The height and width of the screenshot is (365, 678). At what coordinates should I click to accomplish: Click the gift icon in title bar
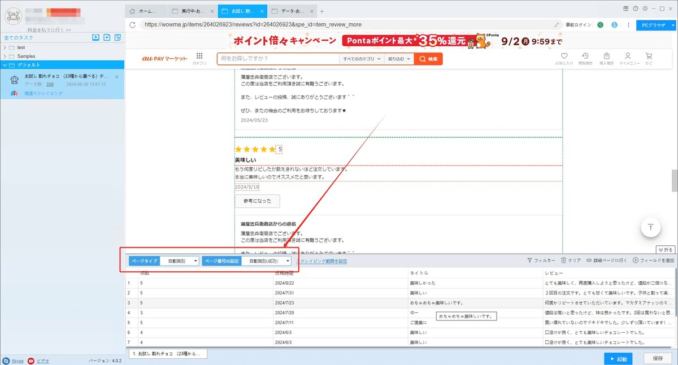click(x=626, y=8)
